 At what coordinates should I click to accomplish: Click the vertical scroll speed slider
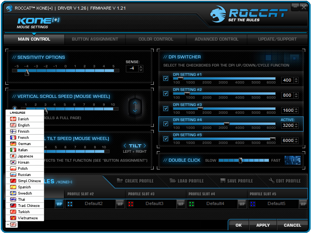(70, 109)
